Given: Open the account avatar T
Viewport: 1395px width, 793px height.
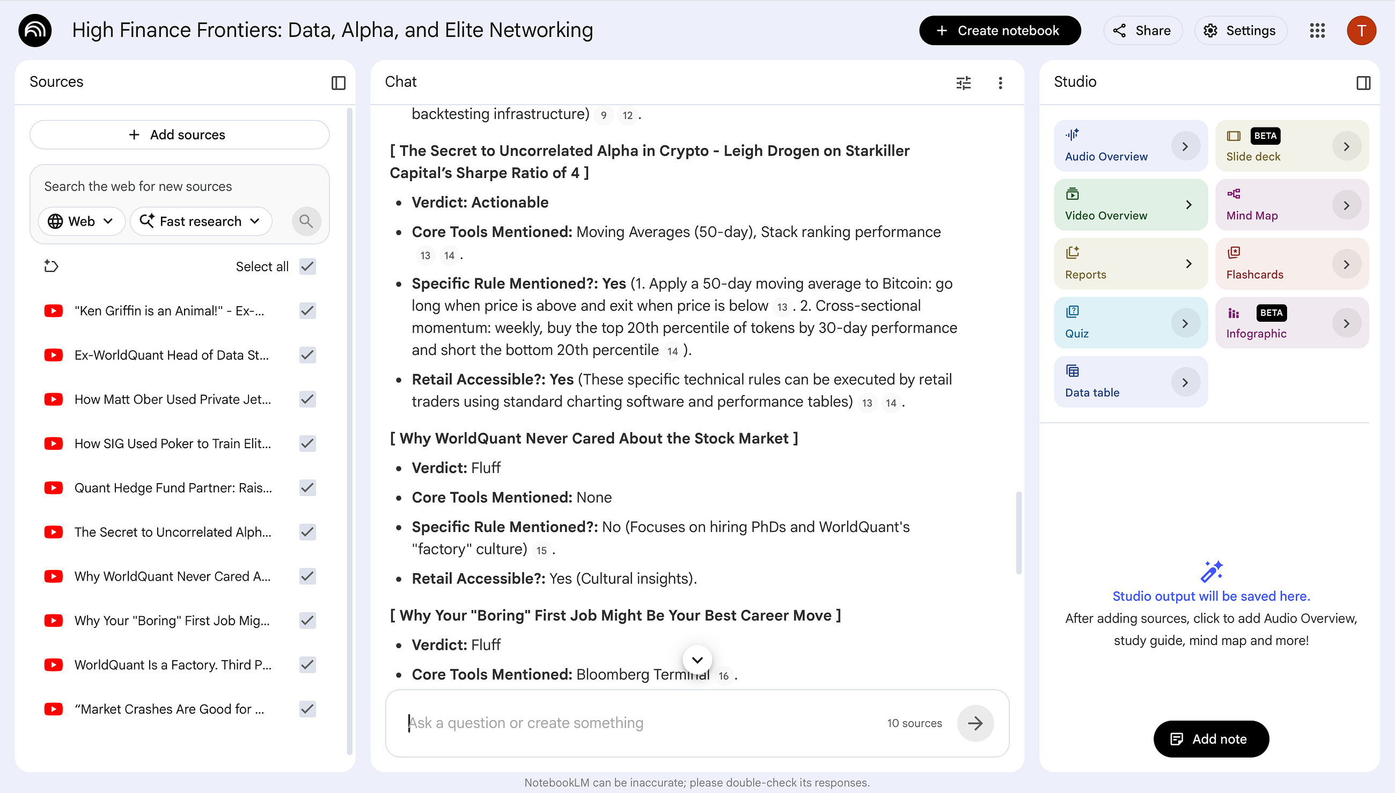Looking at the screenshot, I should coord(1361,31).
